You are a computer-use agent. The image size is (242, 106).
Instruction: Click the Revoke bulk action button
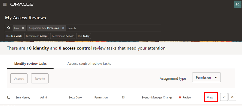[x=40, y=79]
